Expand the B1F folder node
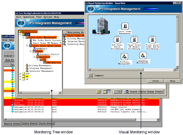 20,74
